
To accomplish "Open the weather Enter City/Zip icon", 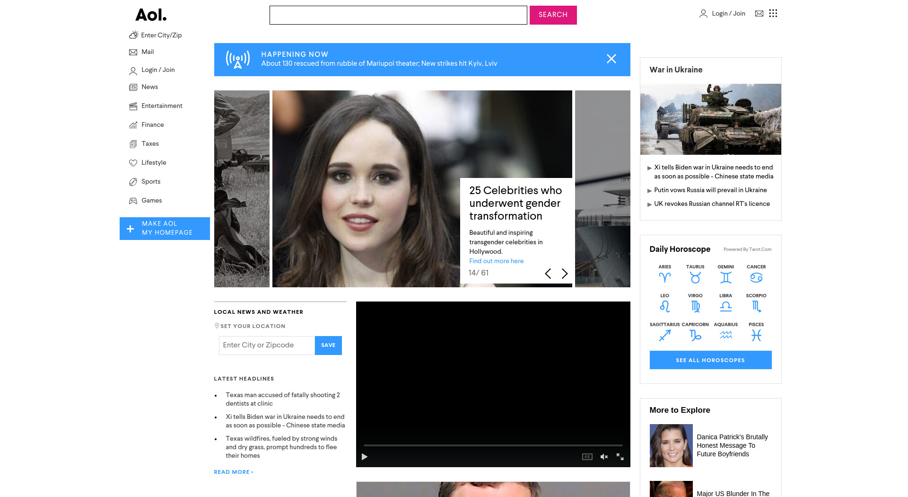I will coord(134,35).
